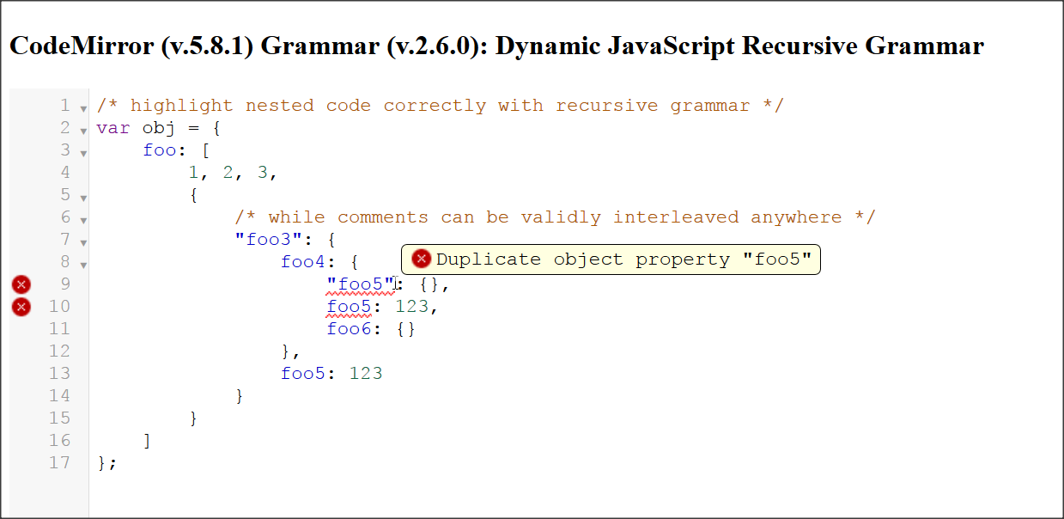Collapse the fold arrow on line 6
This screenshot has width=1064, height=519.
point(83,221)
